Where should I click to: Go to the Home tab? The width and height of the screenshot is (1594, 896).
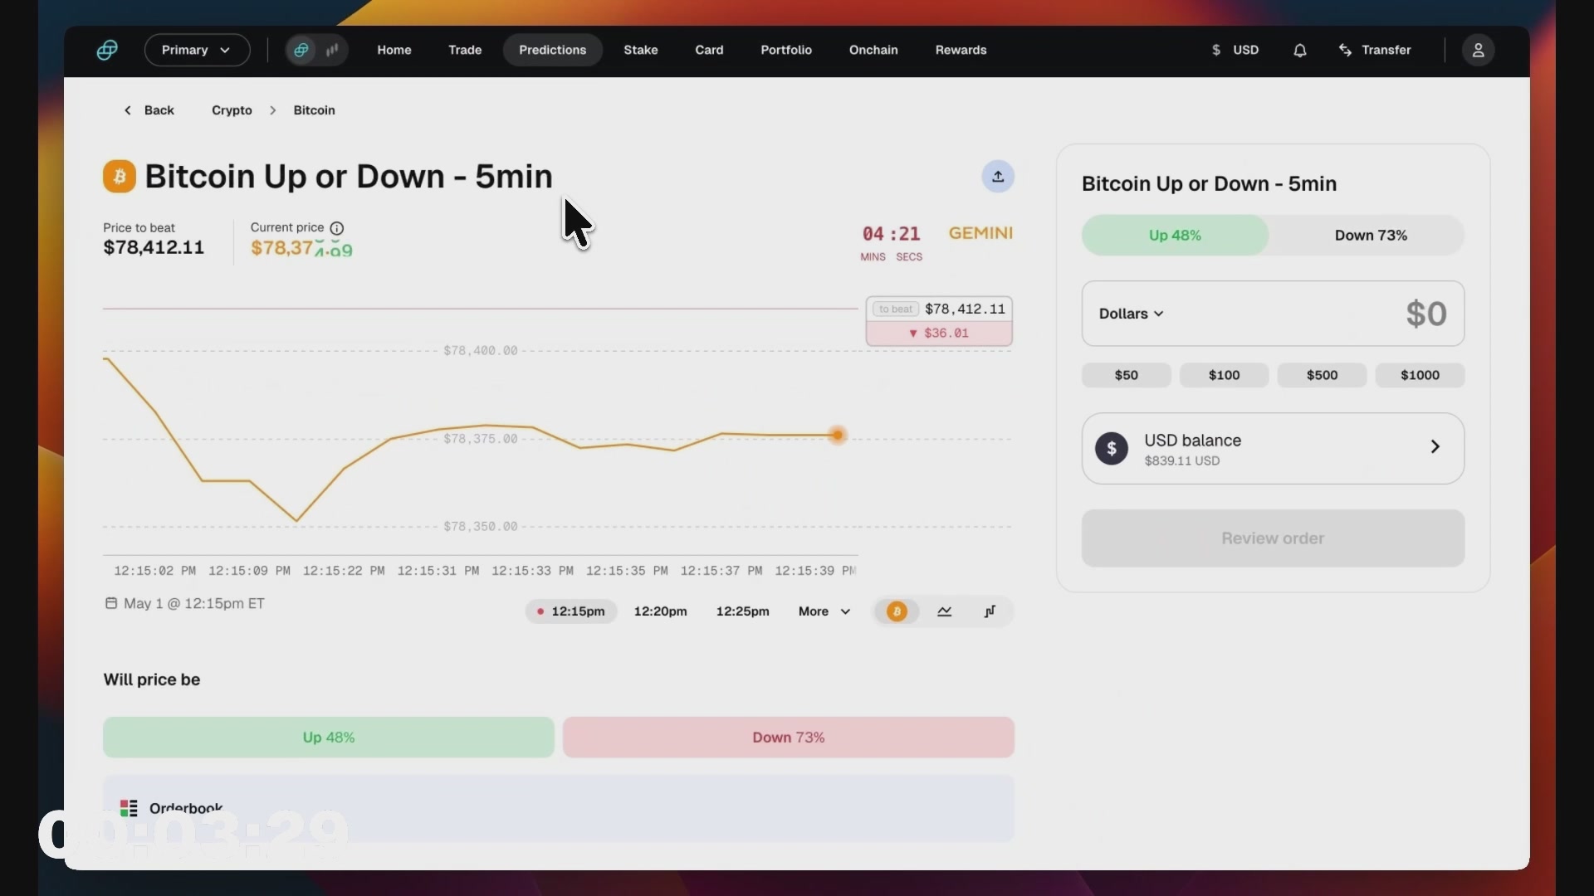(394, 51)
